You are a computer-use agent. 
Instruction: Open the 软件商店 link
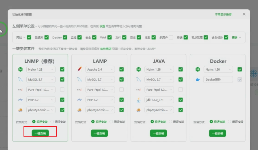pos(106,49)
